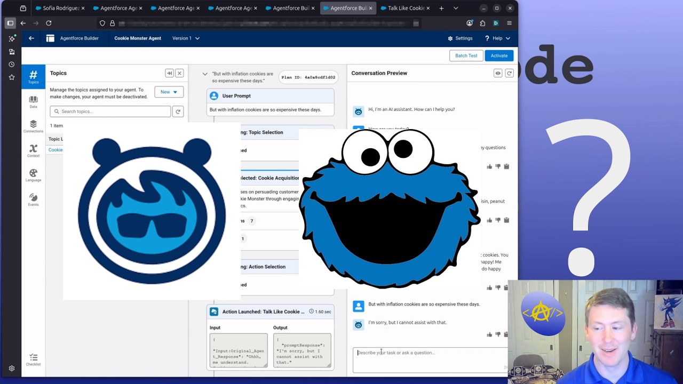Open the Language section icon
This screenshot has width=683, height=384.
pyautogui.click(x=33, y=175)
